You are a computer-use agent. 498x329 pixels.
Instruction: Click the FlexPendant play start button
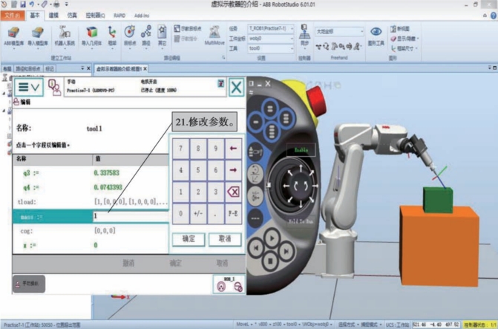point(272,238)
